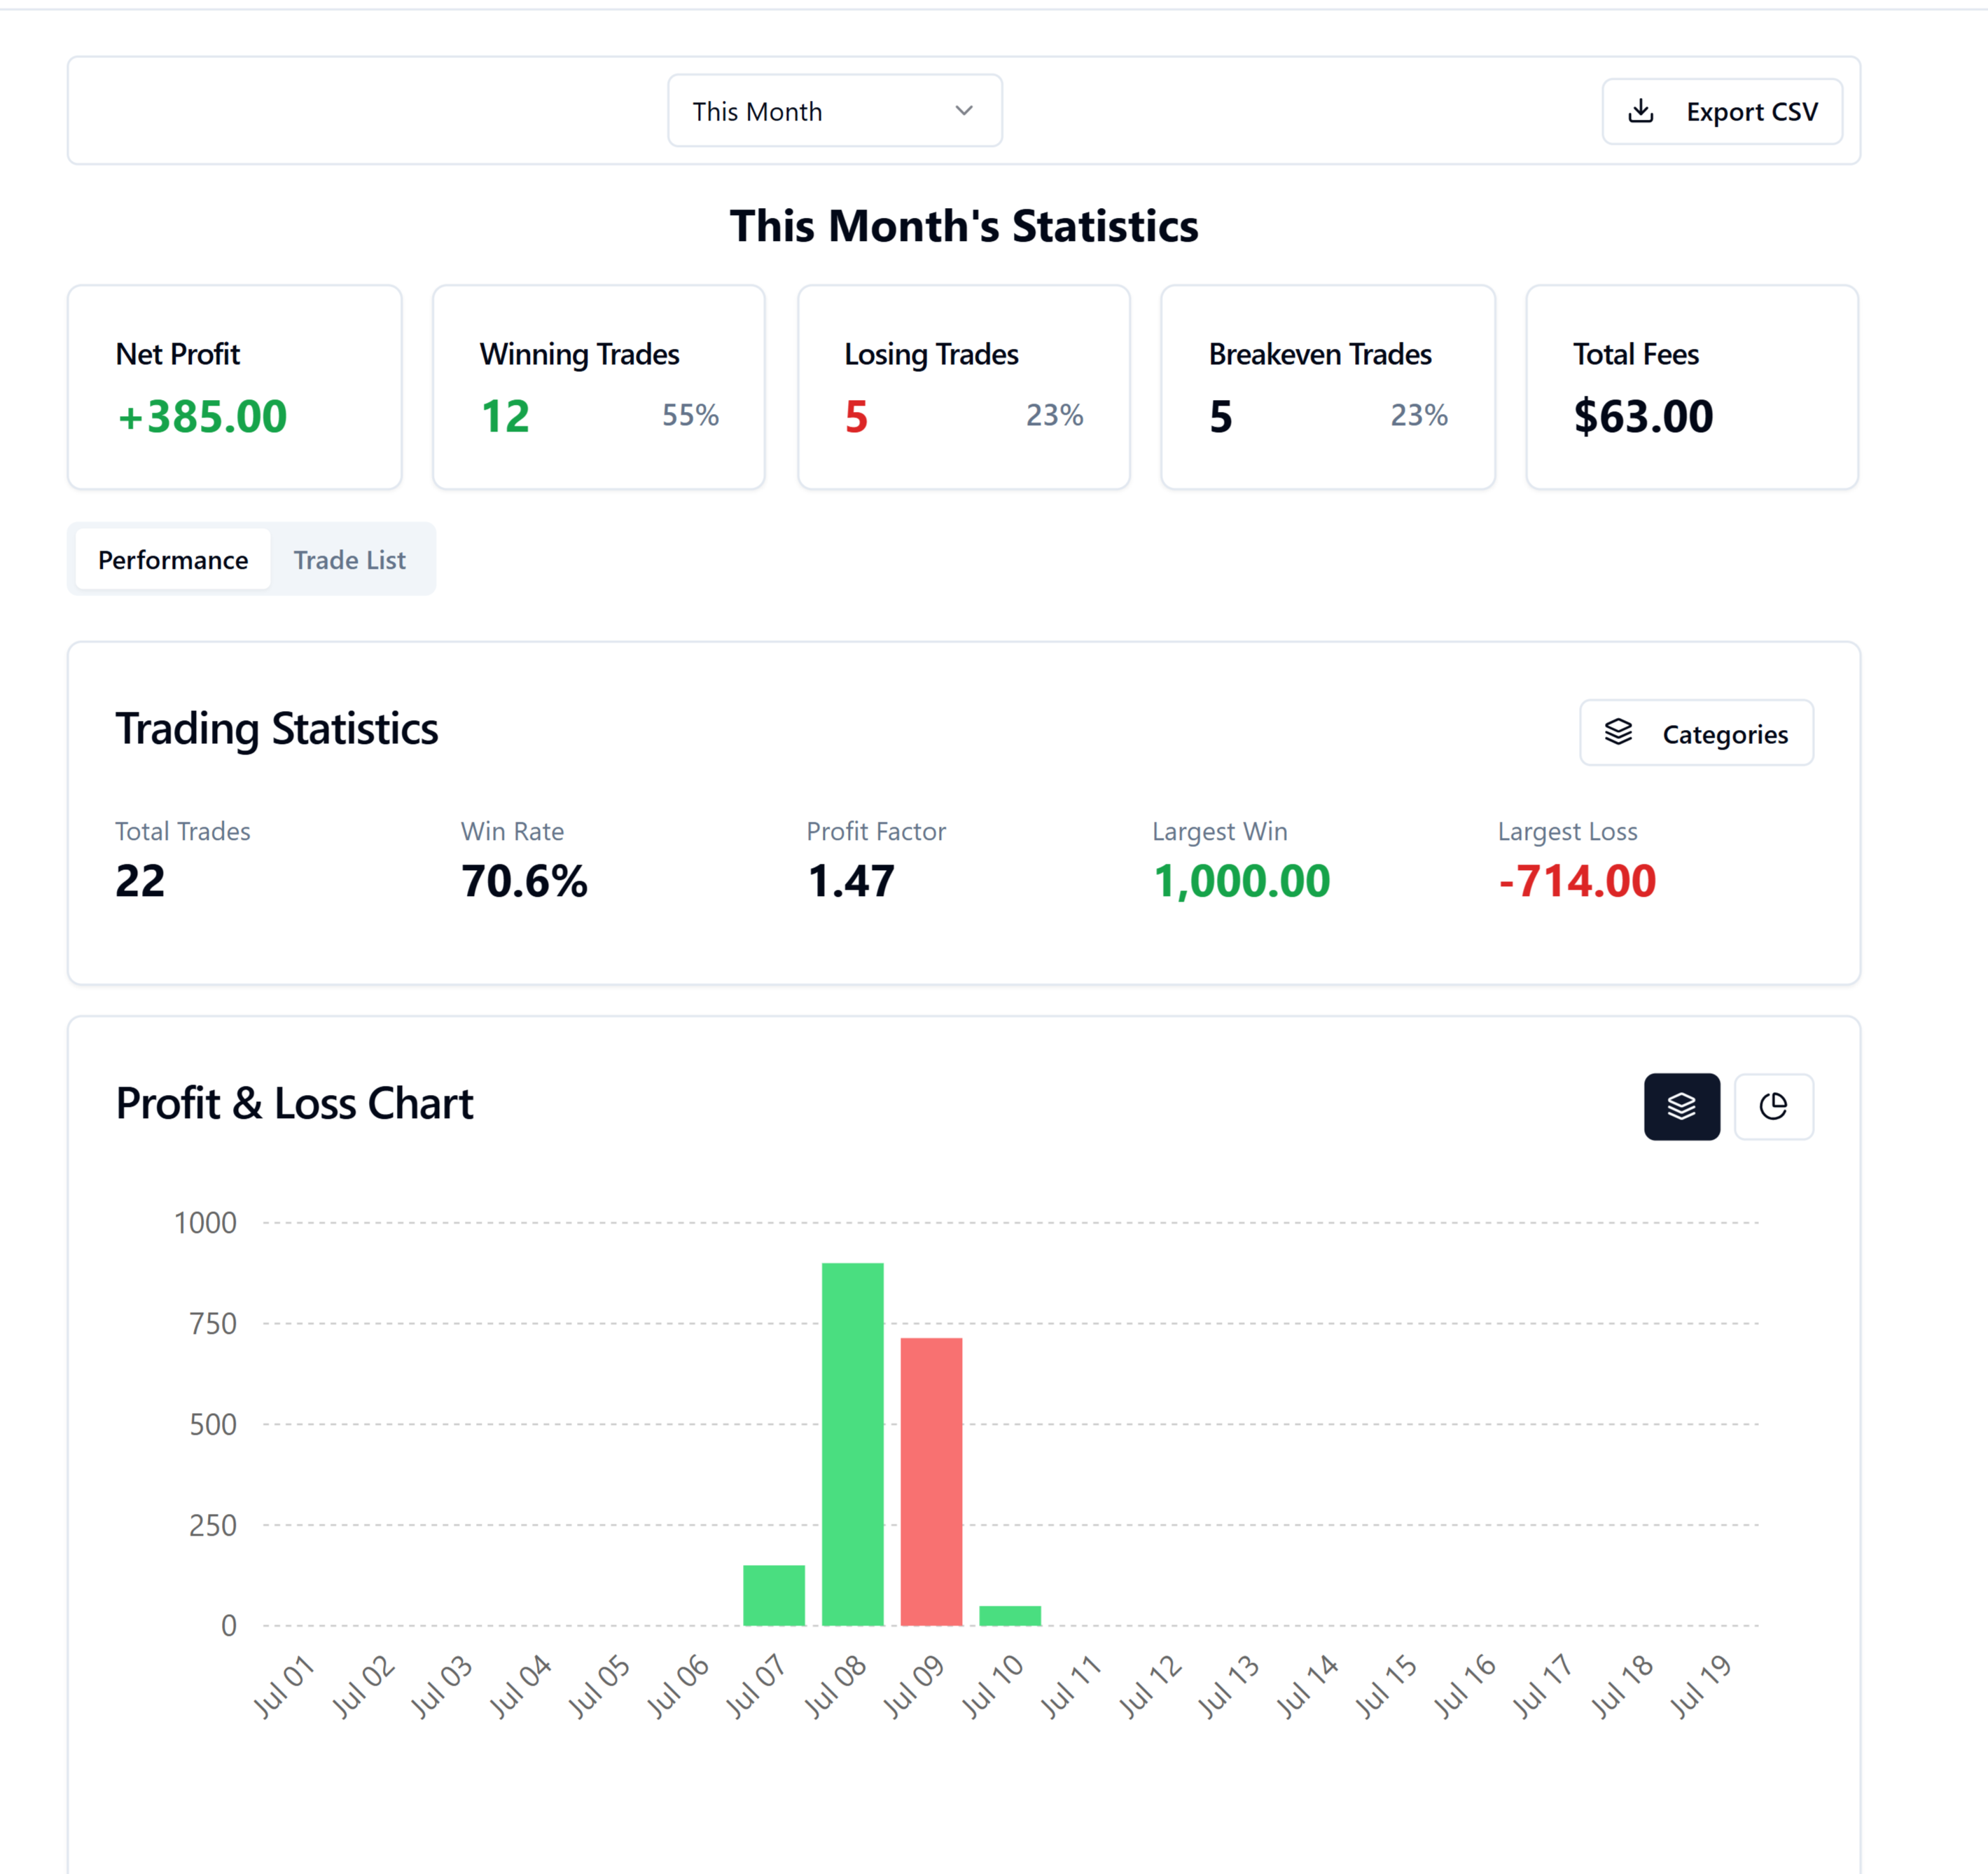
Task: Click the Trading Statistics heading
Action: (277, 729)
